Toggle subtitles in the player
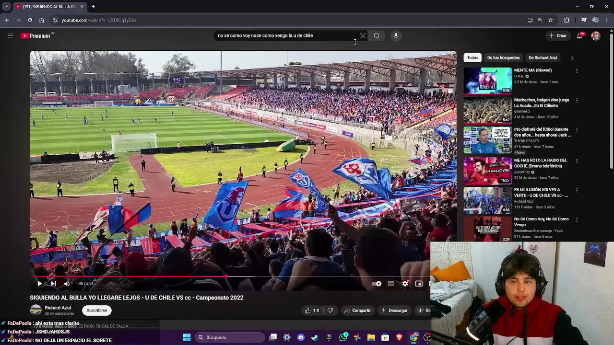 [391, 284]
